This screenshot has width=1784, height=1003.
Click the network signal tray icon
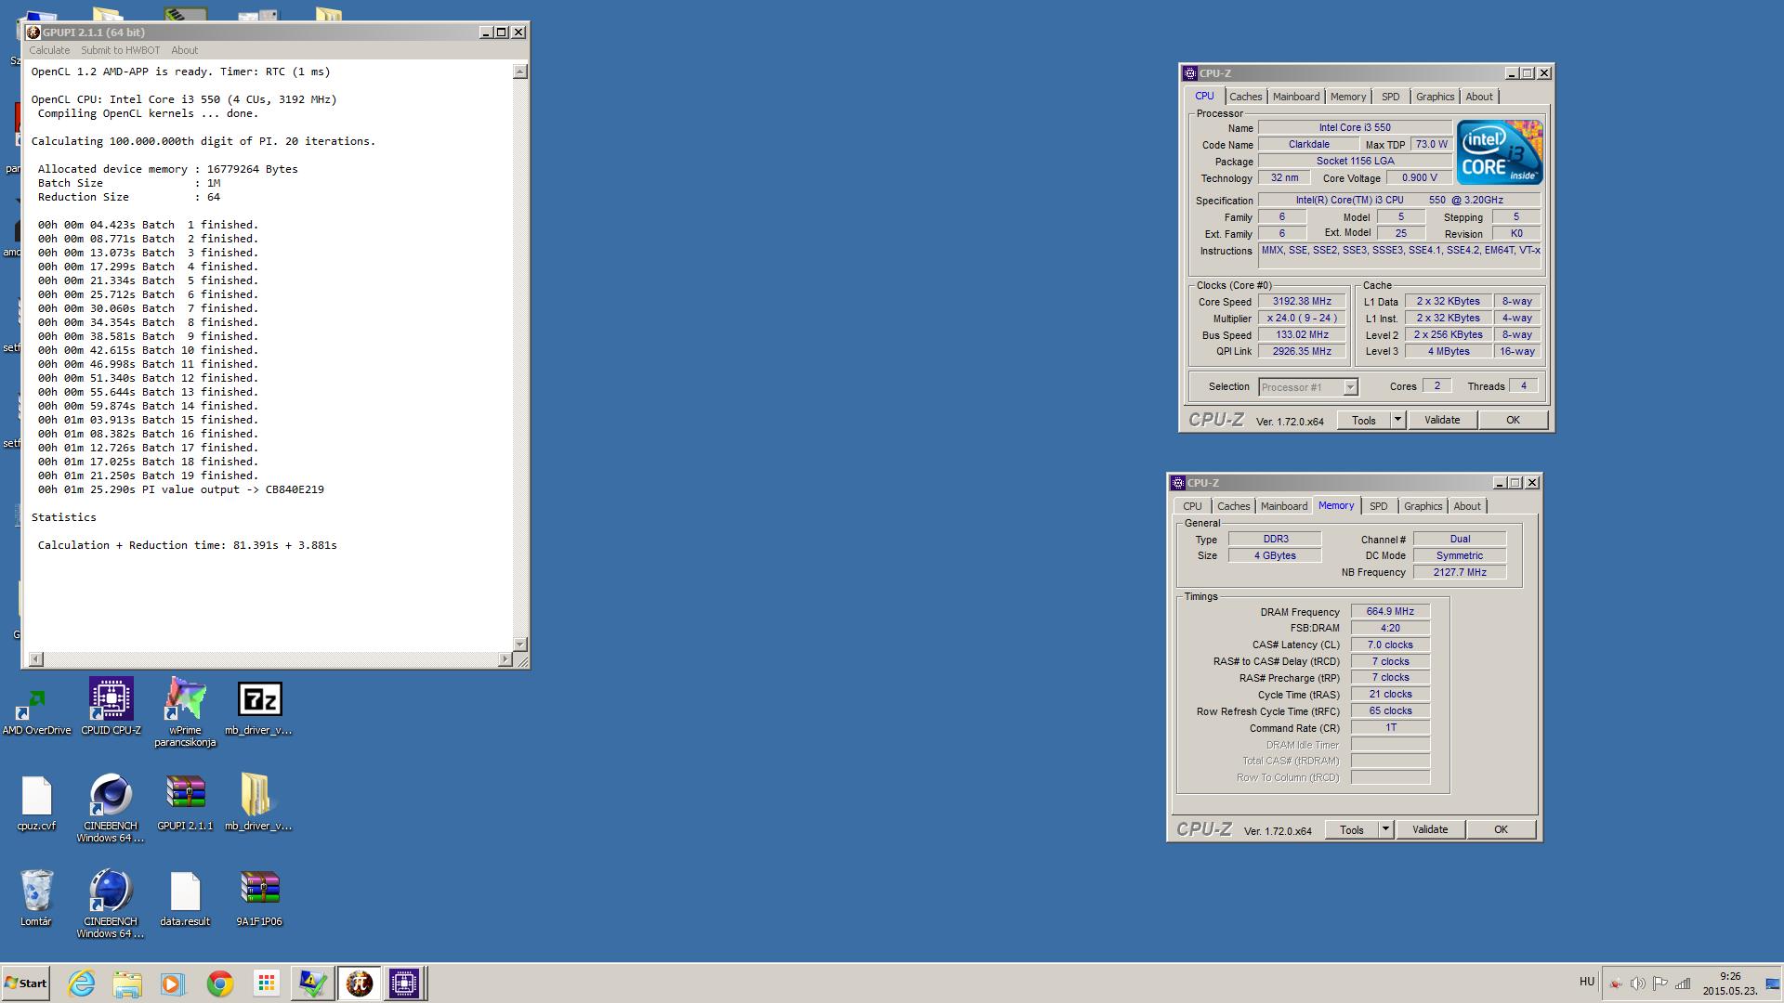pos(1683,983)
